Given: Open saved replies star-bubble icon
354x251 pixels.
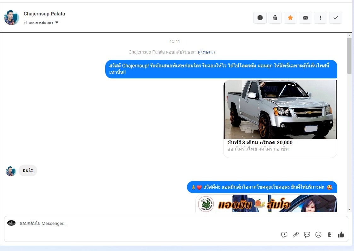Looking at the screenshot, I should (x=284, y=235).
